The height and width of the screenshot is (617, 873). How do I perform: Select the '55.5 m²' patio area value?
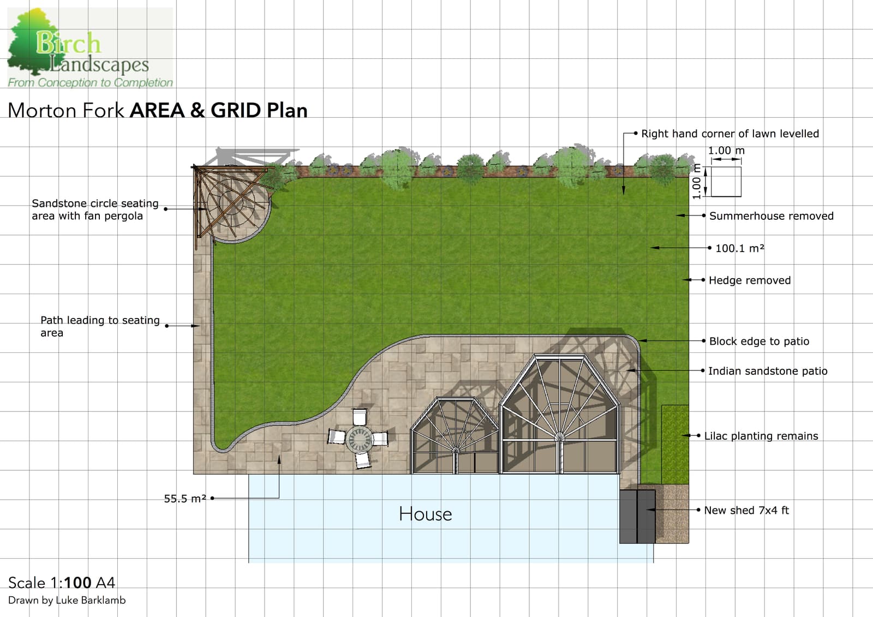(x=185, y=499)
